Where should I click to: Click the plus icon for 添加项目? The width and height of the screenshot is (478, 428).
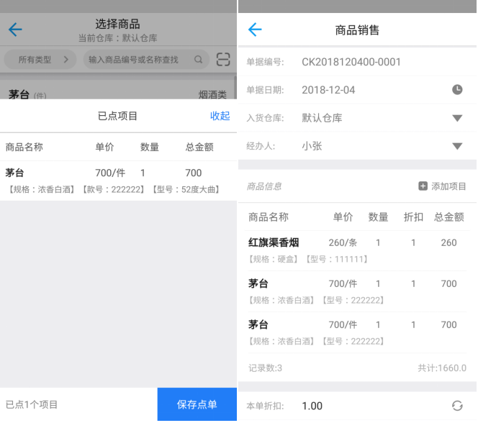click(423, 186)
